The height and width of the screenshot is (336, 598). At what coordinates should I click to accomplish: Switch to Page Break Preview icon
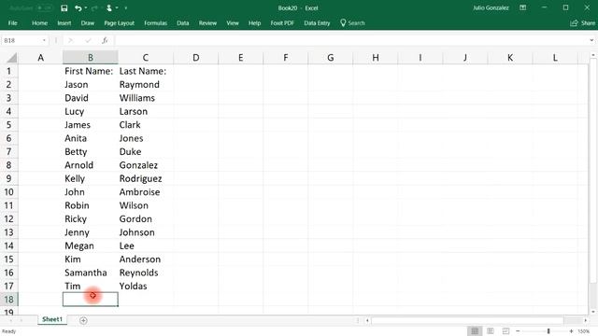(x=505, y=331)
